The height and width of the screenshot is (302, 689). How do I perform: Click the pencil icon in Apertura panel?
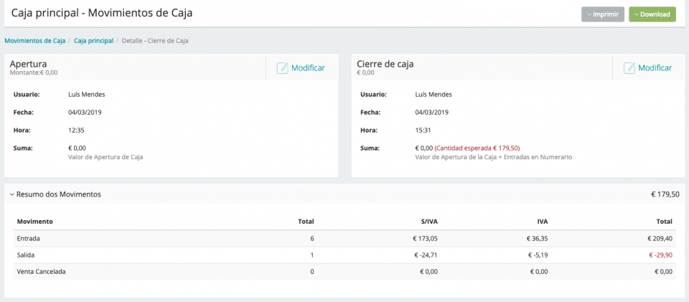point(282,68)
